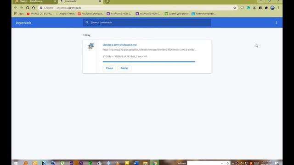The image size is (294, 165).
Task: Open the volume speaker tray icon
Action: pyautogui.click(x=242, y=163)
